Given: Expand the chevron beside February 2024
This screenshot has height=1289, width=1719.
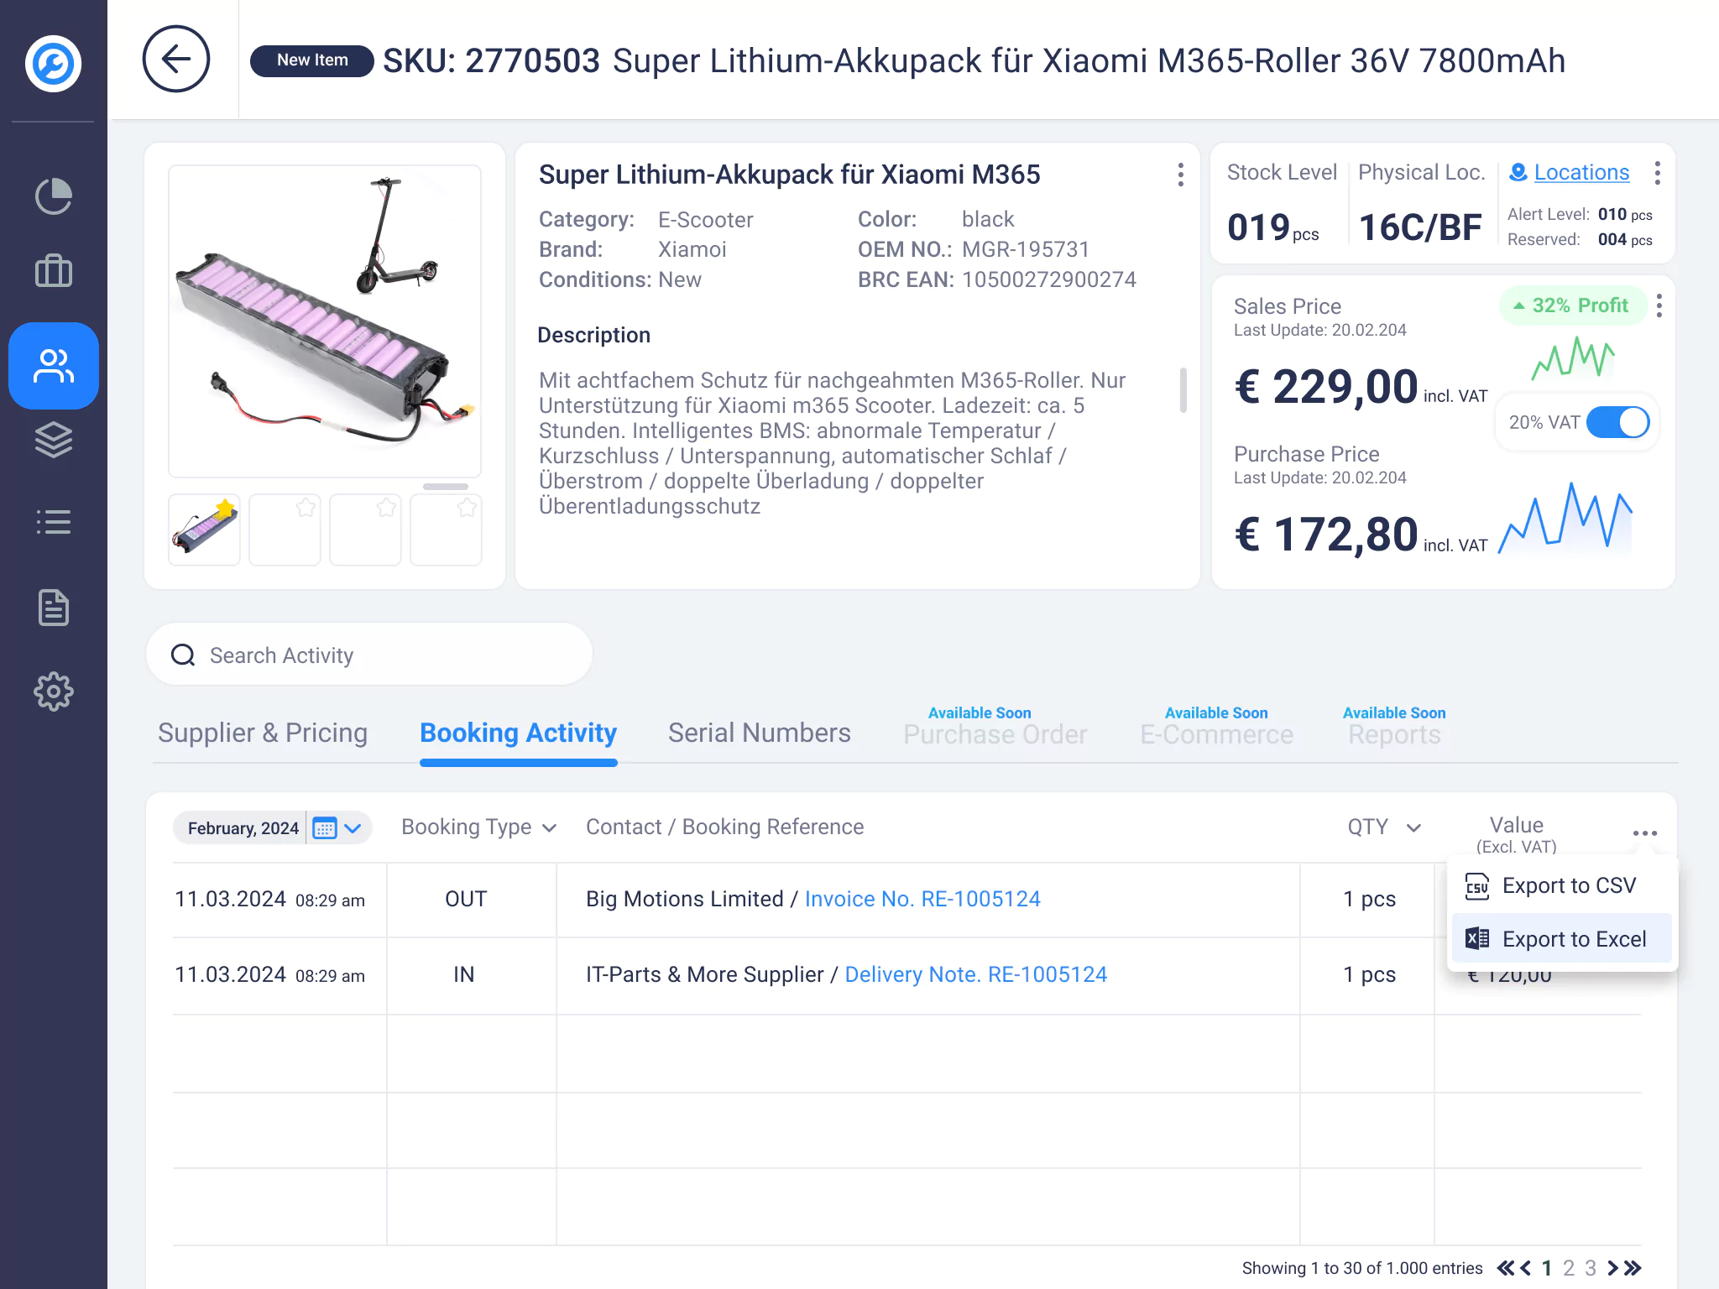Looking at the screenshot, I should pos(354,827).
